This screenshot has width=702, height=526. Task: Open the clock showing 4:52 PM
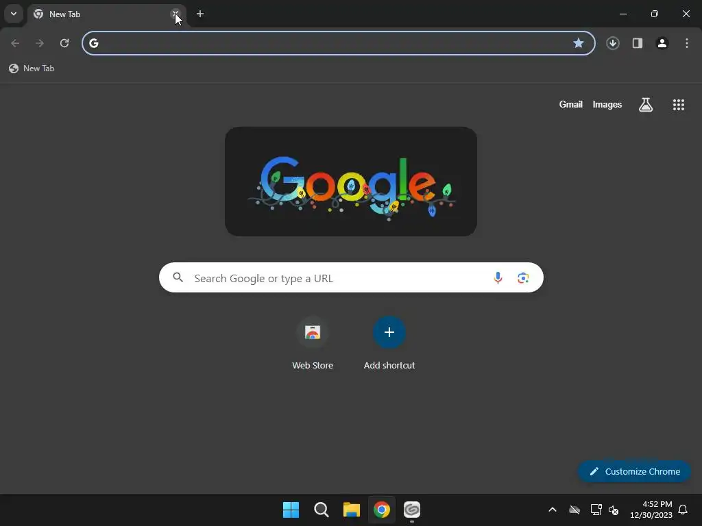pos(651,510)
